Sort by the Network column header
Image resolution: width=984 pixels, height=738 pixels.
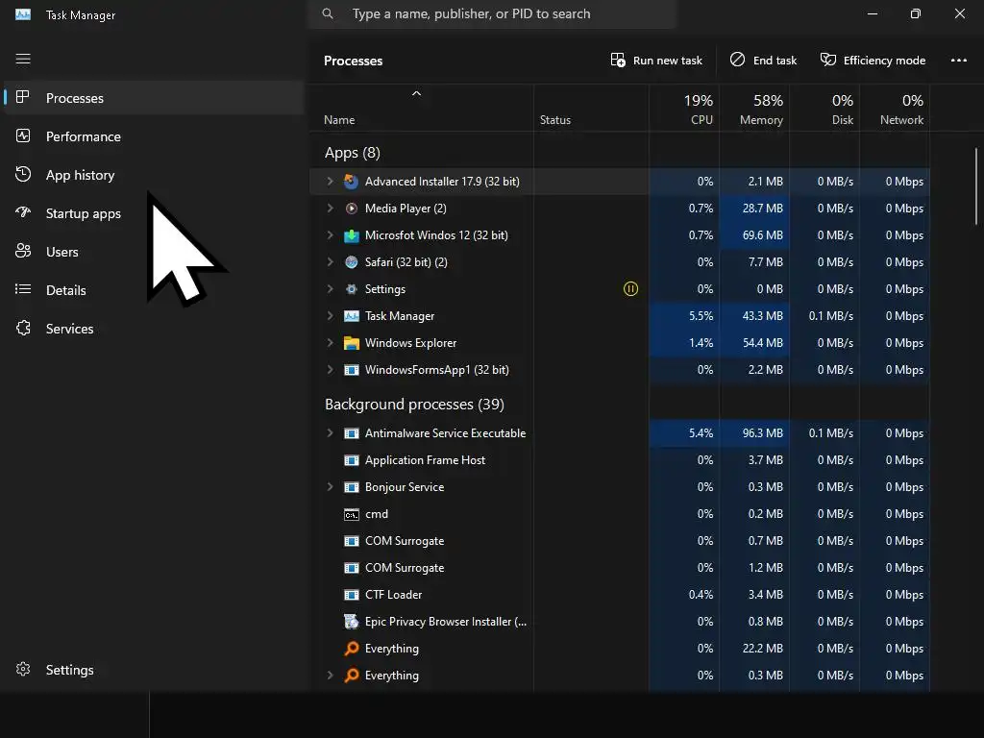(895, 108)
